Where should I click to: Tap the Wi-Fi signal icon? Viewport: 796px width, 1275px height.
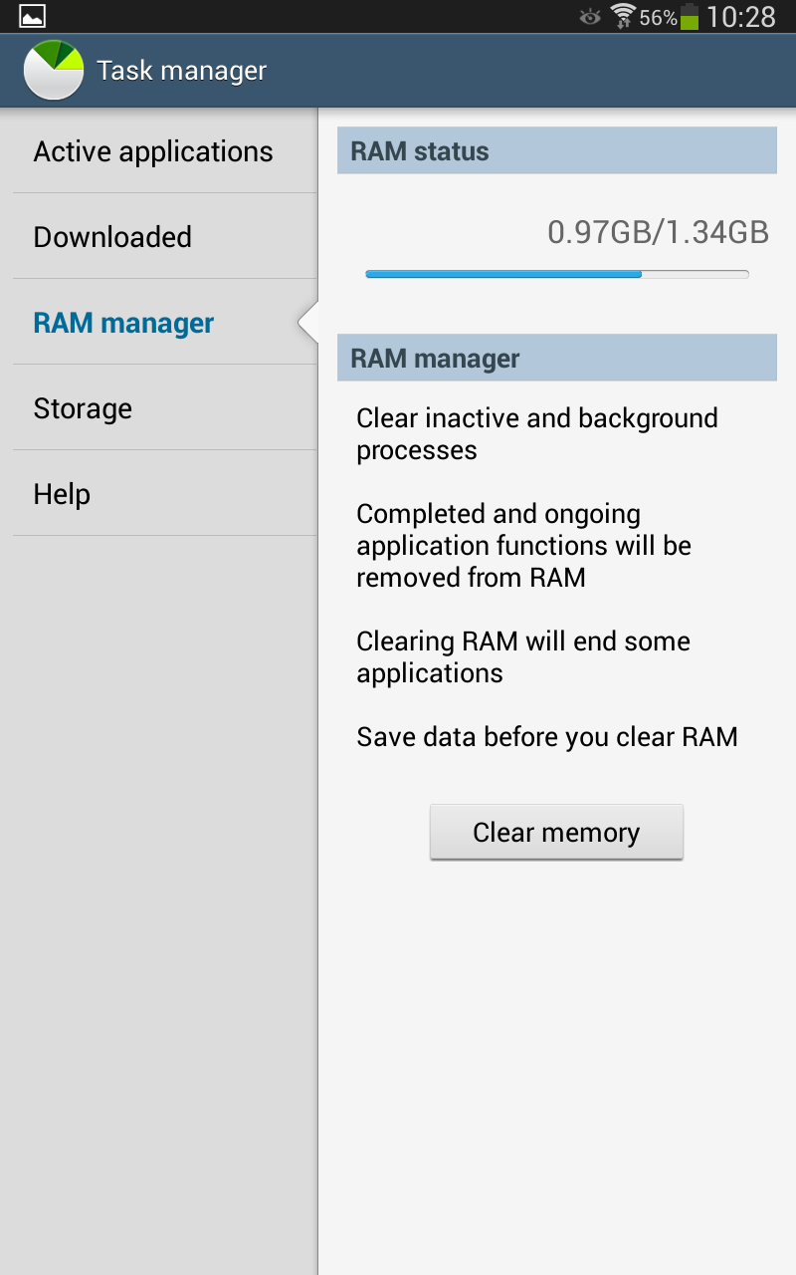click(623, 17)
